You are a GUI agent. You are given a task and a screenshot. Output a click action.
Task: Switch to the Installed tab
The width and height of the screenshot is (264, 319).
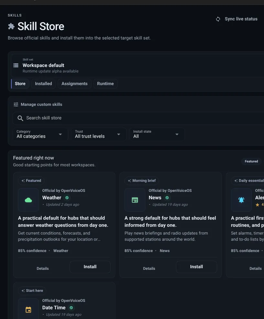pos(43,83)
